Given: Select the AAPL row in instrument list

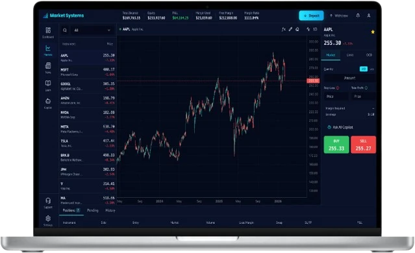Looking at the screenshot, I should click(88, 58).
